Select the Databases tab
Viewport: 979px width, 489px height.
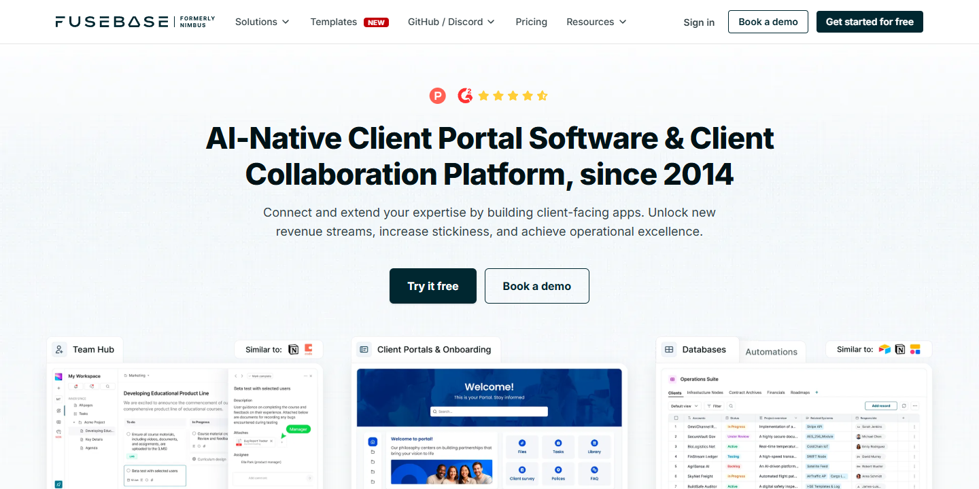click(x=697, y=349)
